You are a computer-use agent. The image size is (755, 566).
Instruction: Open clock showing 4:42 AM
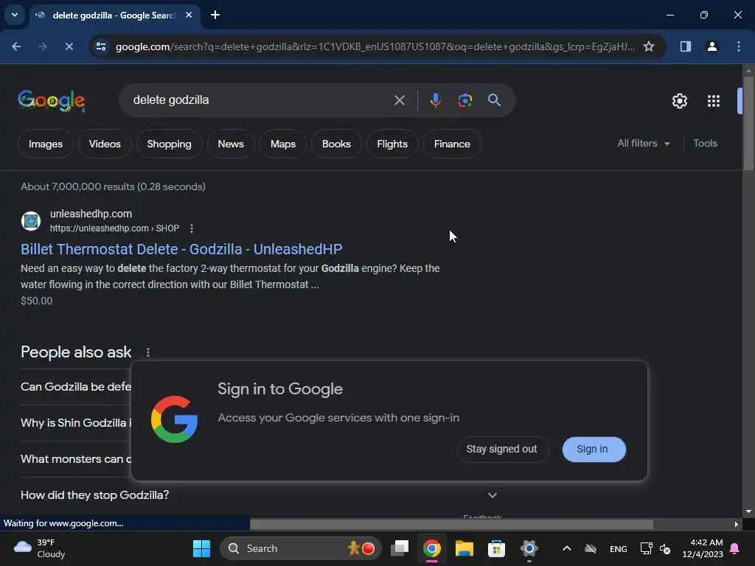[x=703, y=548]
